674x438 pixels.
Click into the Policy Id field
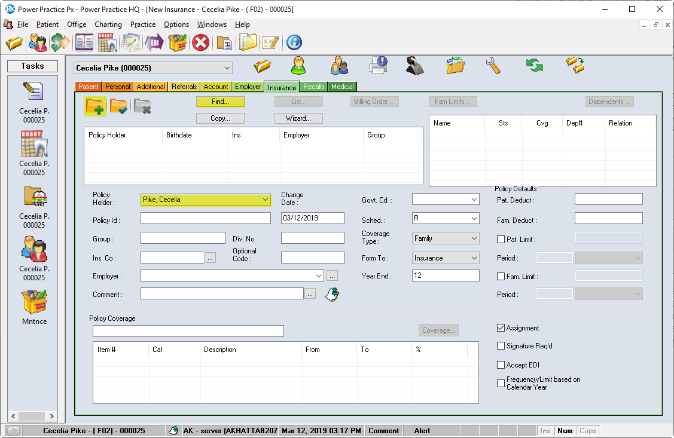[x=205, y=218]
